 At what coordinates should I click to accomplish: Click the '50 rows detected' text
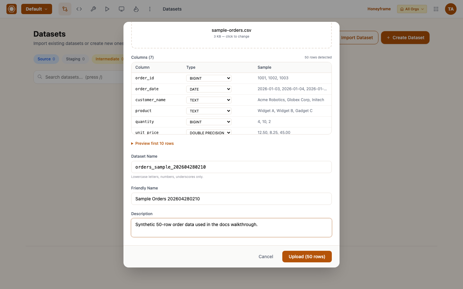coord(318,57)
